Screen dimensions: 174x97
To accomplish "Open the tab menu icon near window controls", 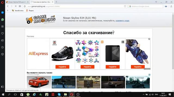I will coord(156,2).
